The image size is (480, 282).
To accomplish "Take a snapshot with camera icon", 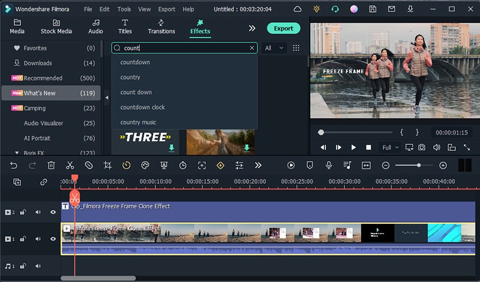I will pyautogui.click(x=422, y=147).
